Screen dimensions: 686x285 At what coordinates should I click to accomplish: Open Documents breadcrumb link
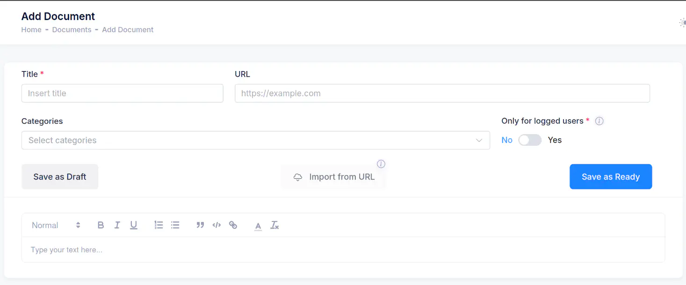point(72,29)
